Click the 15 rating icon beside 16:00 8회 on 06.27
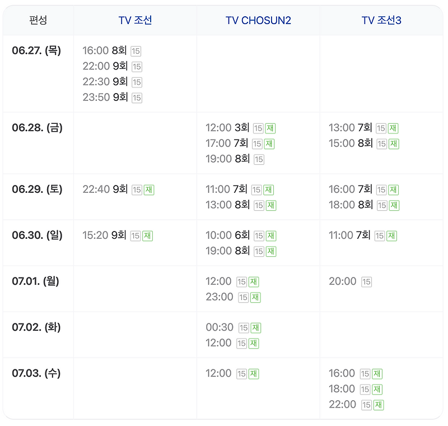448x426 pixels. pos(136,52)
